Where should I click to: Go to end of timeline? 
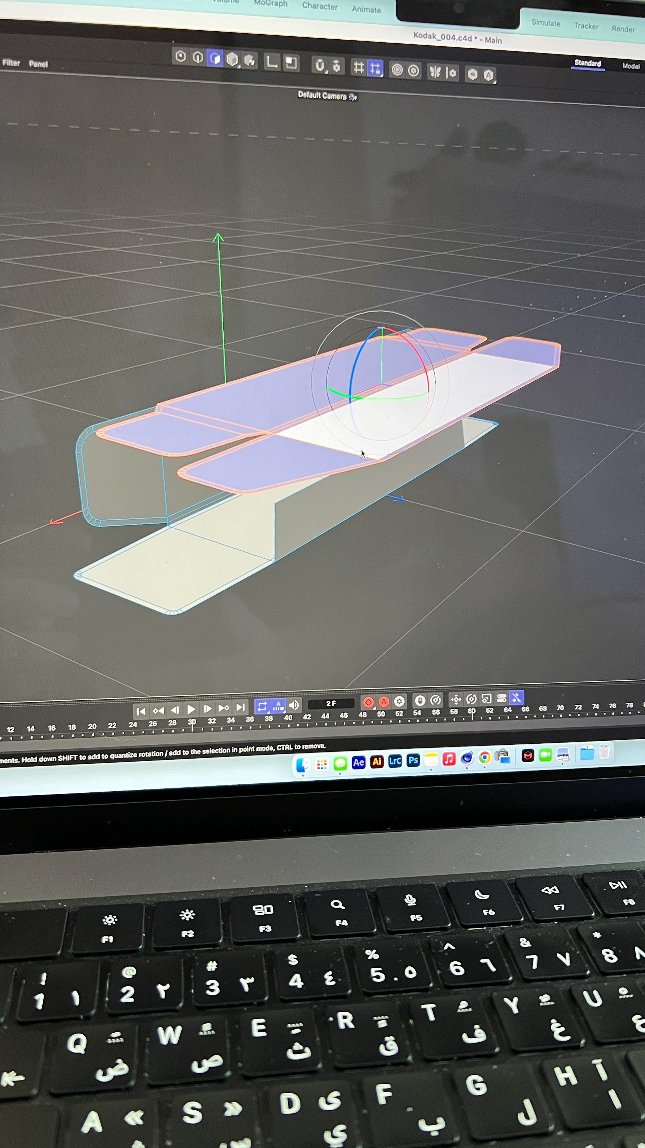tap(241, 707)
